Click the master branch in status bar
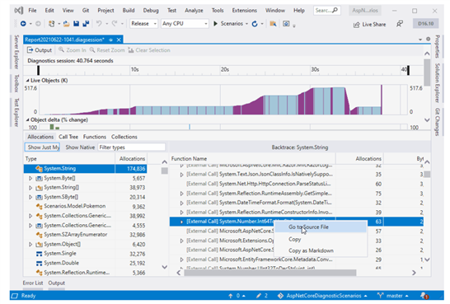Image resolution: width=450 pixels, height=304 pixels. [x=393, y=296]
